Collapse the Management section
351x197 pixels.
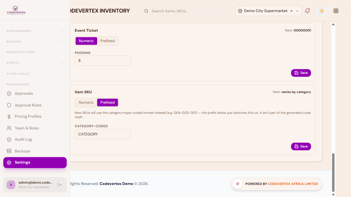point(35,85)
